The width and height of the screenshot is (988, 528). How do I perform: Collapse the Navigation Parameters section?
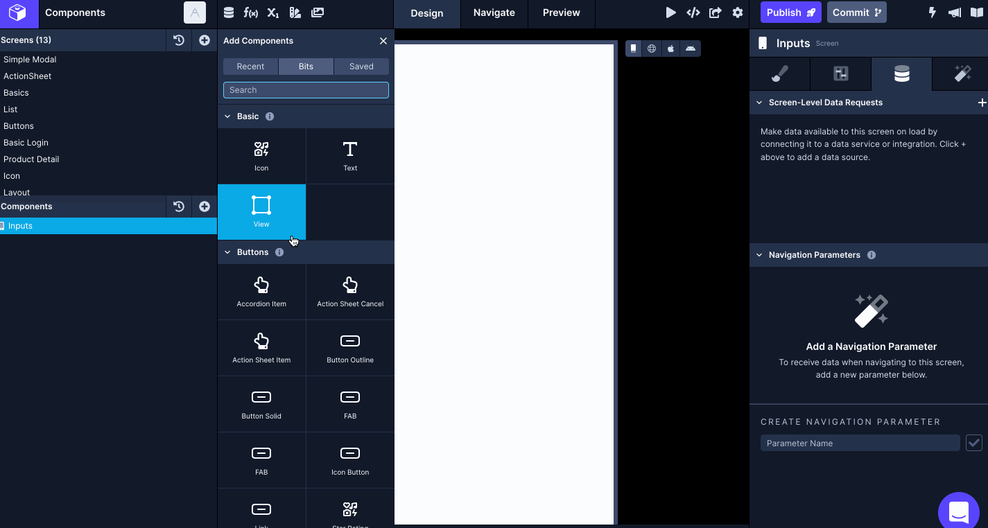click(x=759, y=255)
